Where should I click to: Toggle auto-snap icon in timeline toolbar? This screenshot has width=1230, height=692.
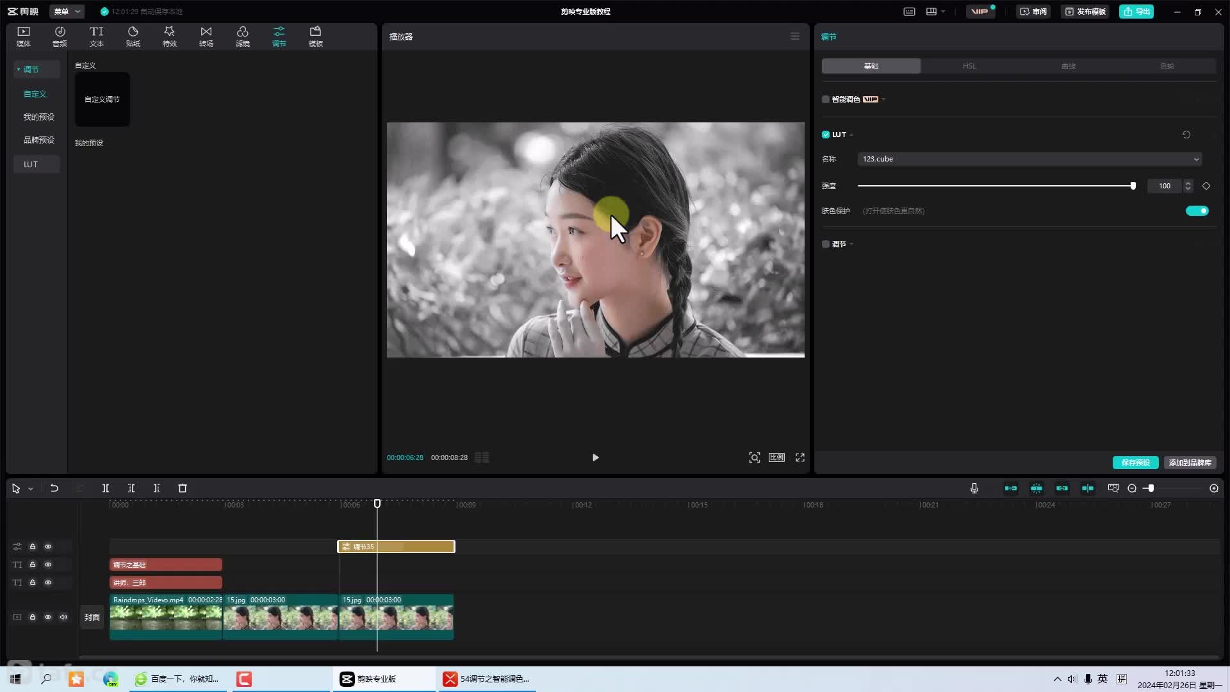pos(1037,488)
